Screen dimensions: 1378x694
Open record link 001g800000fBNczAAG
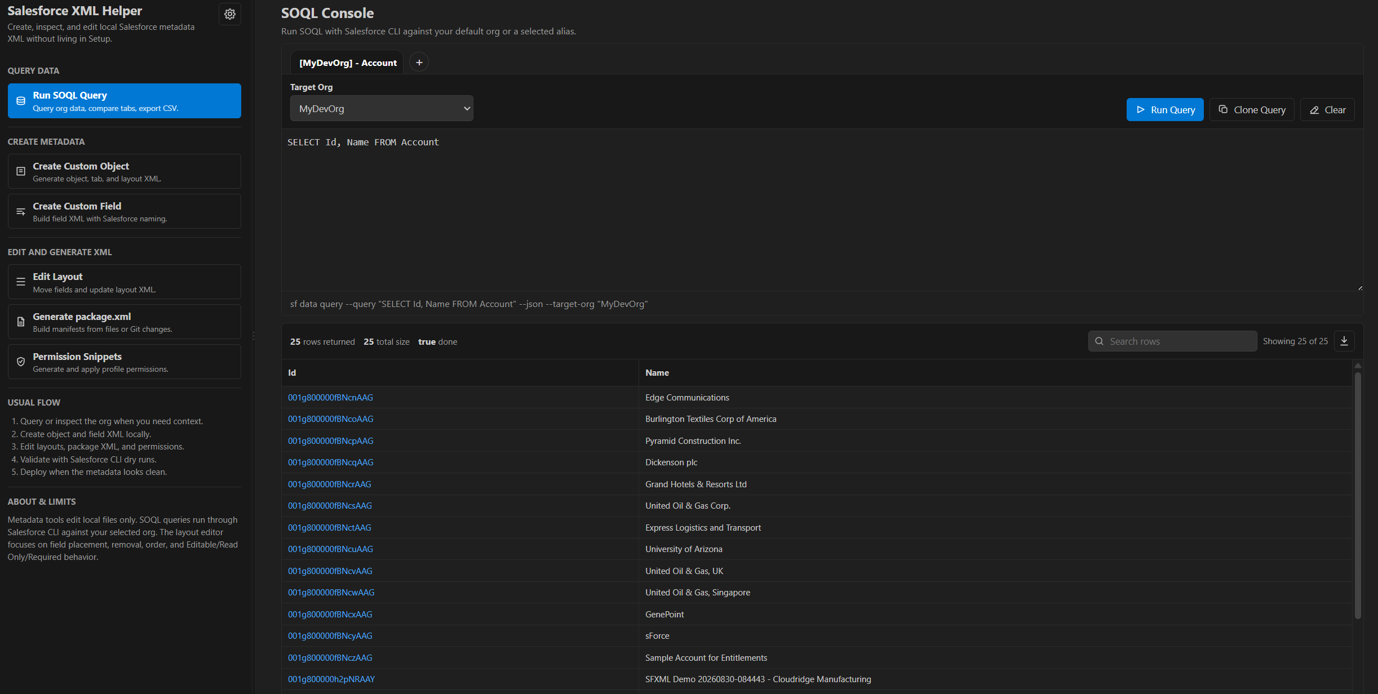click(x=330, y=658)
